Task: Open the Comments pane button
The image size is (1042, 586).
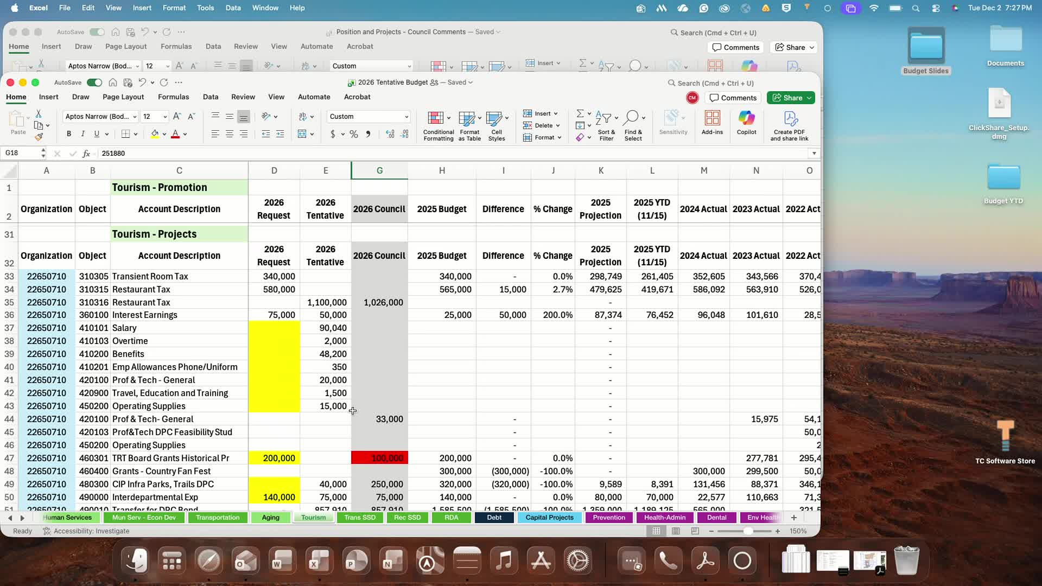Action: [733, 98]
